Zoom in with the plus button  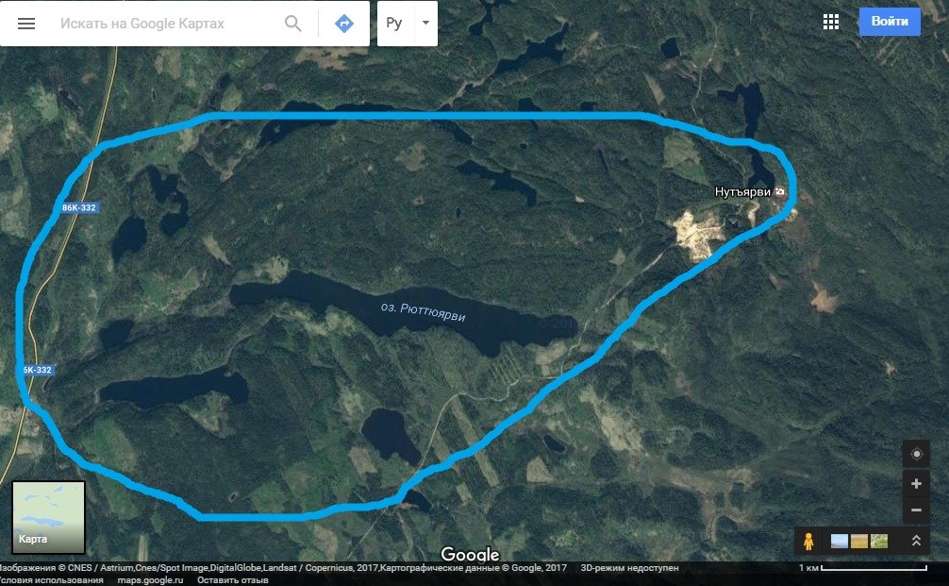[x=916, y=484]
